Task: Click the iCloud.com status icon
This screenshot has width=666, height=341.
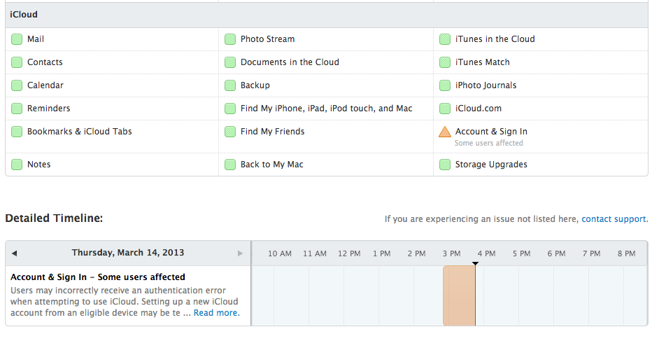Action: 445,109
